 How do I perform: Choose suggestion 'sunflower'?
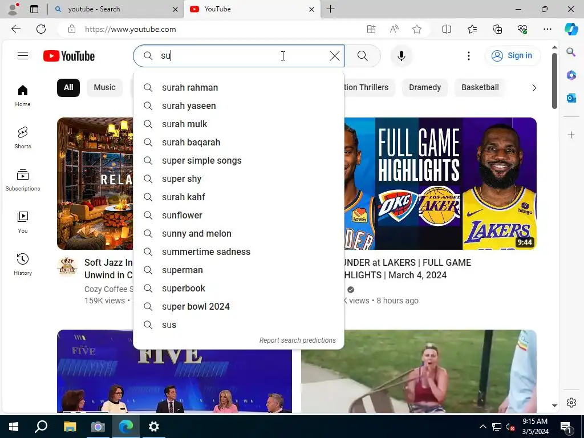point(238,215)
